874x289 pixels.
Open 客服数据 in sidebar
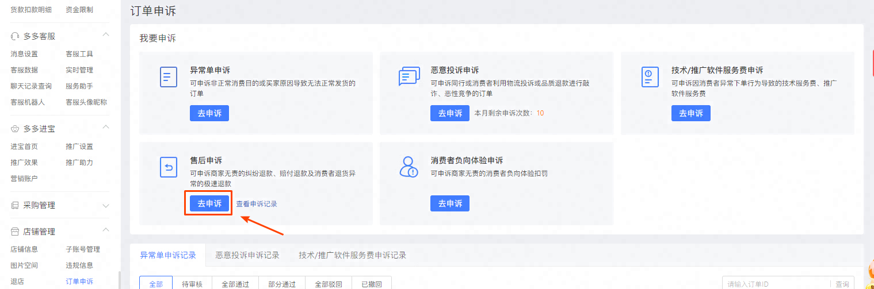pyautogui.click(x=24, y=70)
